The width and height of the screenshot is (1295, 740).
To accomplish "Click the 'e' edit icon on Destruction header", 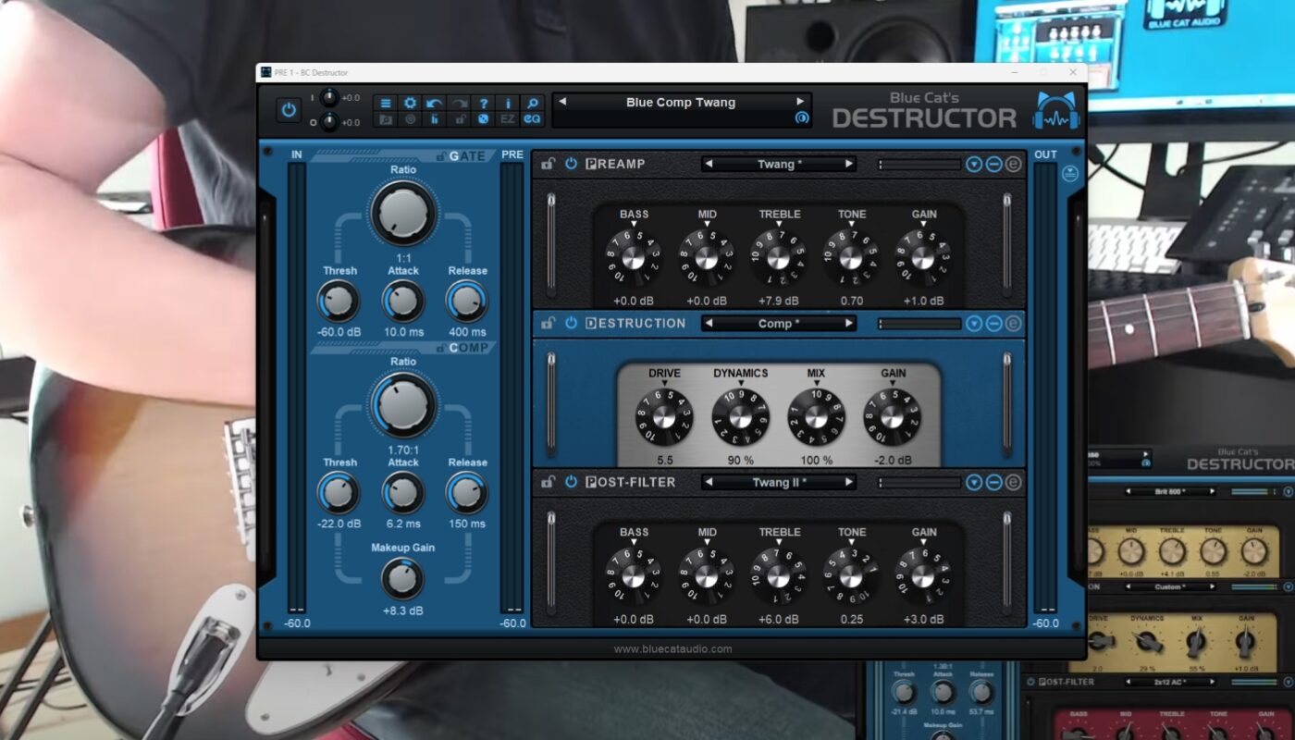I will 1013,324.
